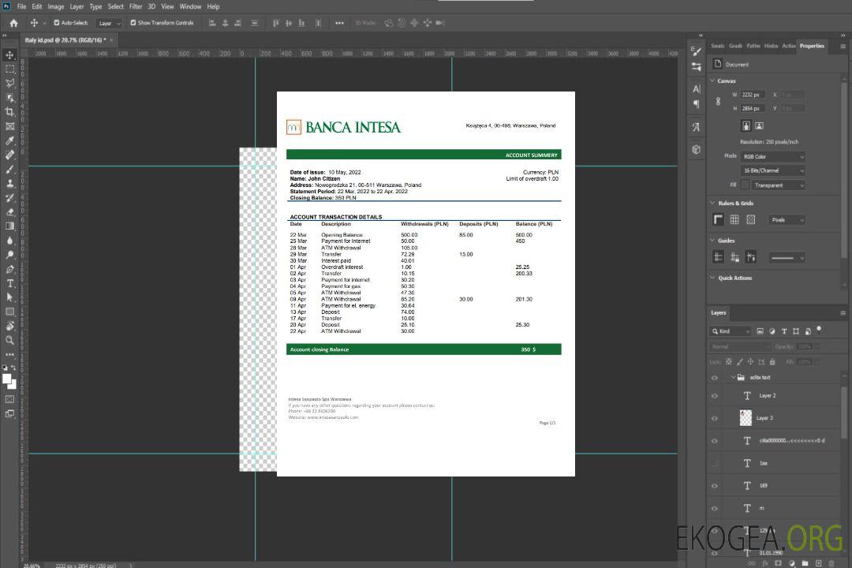The height and width of the screenshot is (568, 852).
Task: Select the Eraser tool
Action: pyautogui.click(x=9, y=212)
